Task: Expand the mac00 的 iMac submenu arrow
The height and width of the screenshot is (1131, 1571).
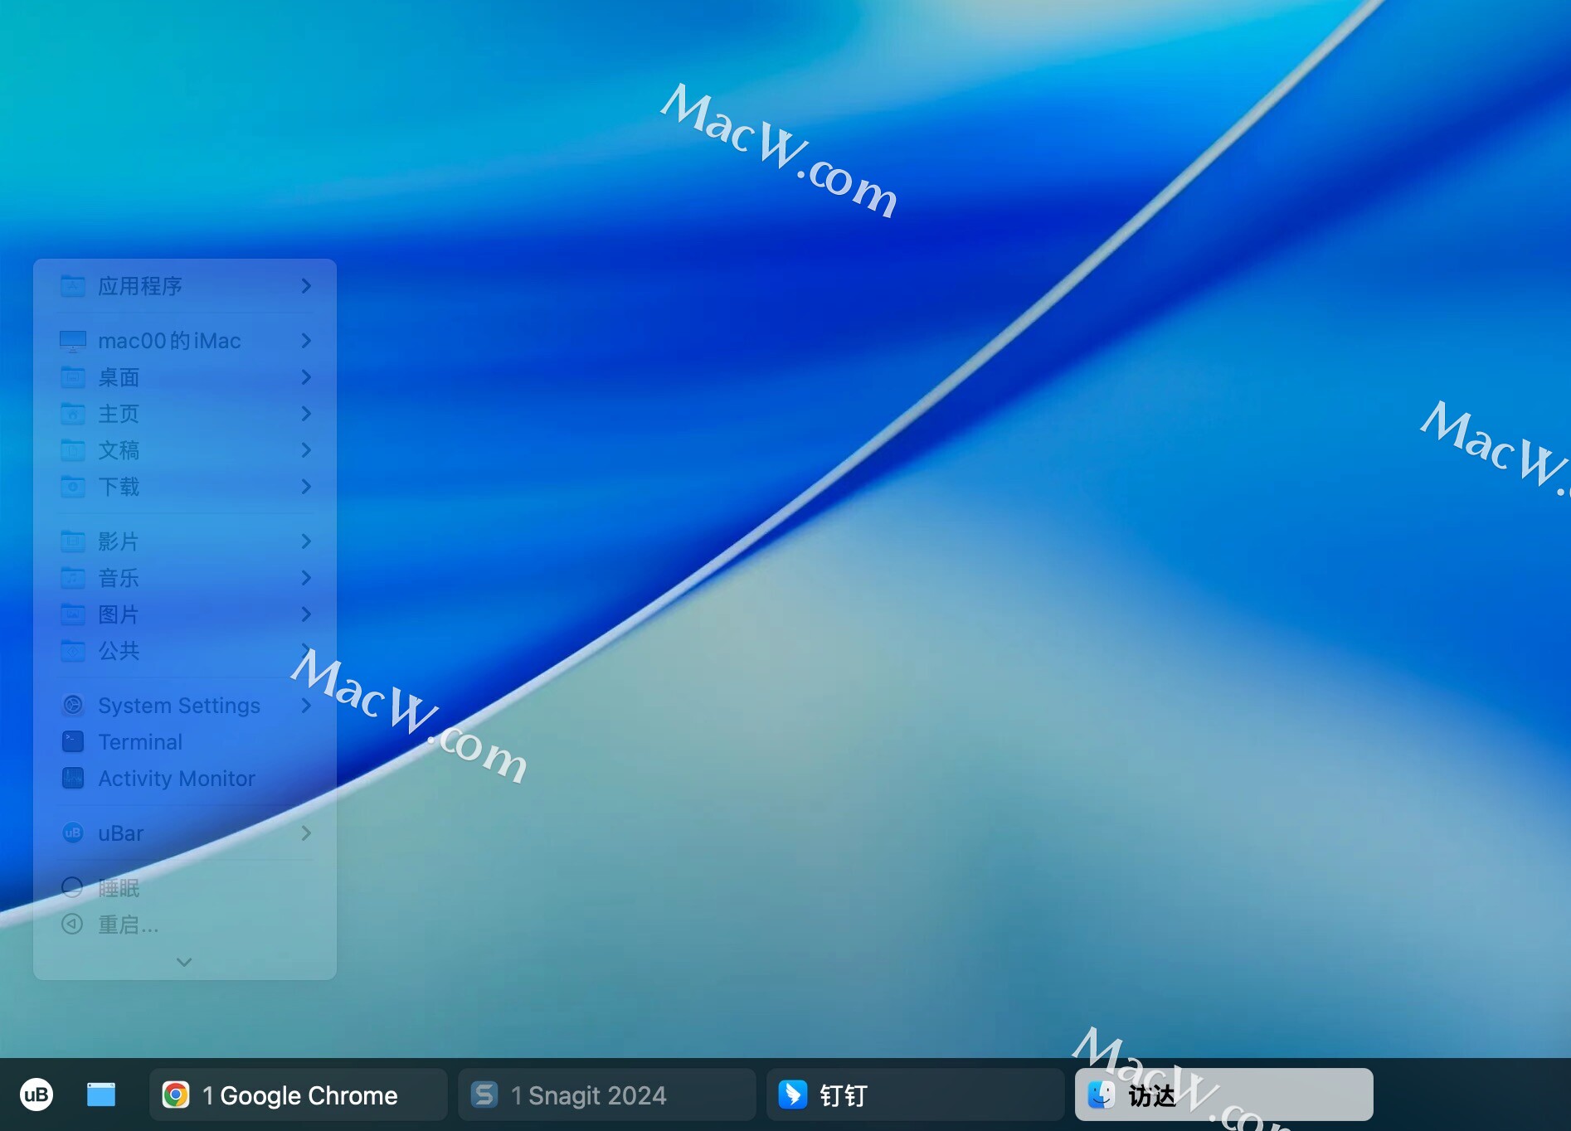Action: (x=306, y=341)
